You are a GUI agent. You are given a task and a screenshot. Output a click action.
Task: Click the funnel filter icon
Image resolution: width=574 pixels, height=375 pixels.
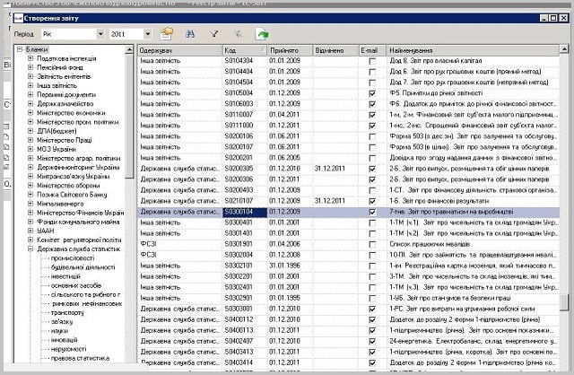(x=214, y=33)
